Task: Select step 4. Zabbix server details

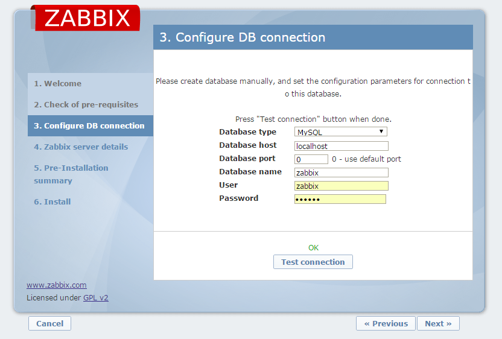Action: click(x=91, y=147)
